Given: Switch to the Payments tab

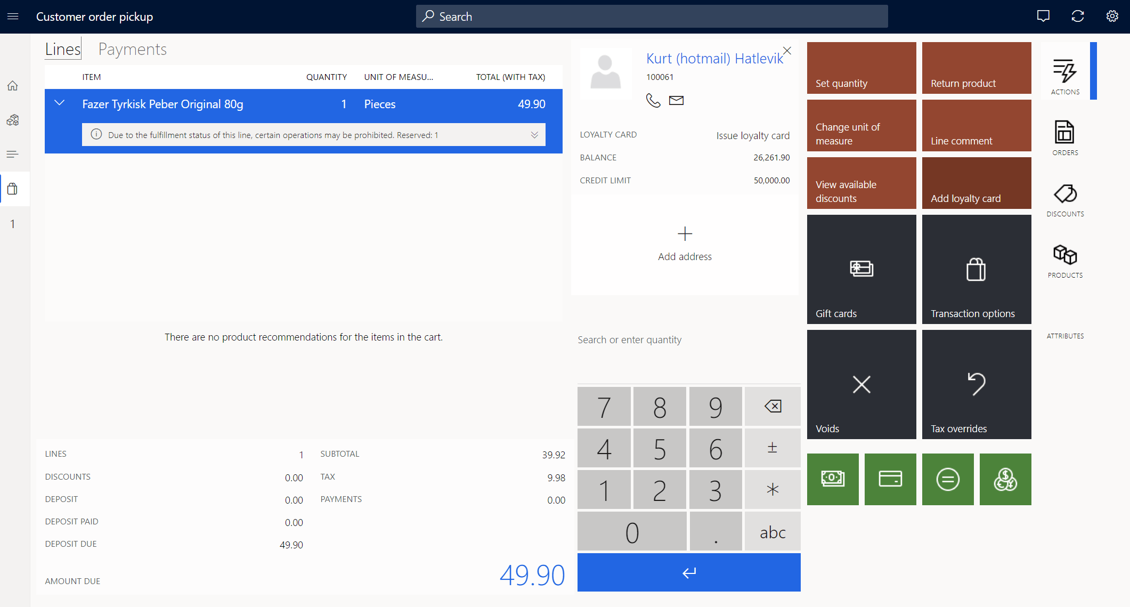Looking at the screenshot, I should (x=132, y=50).
